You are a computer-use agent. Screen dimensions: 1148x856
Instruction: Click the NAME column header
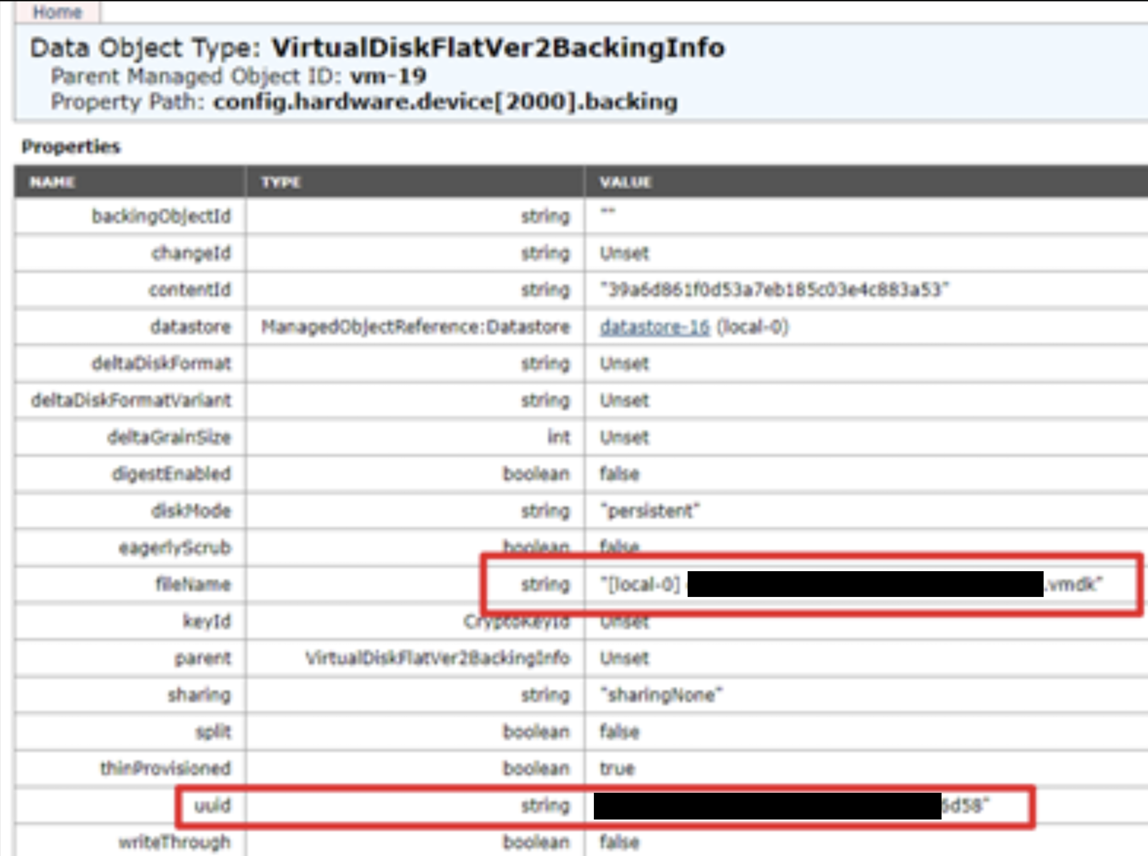[x=52, y=182]
